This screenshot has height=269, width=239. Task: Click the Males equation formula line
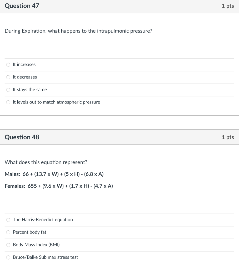[x=54, y=174]
